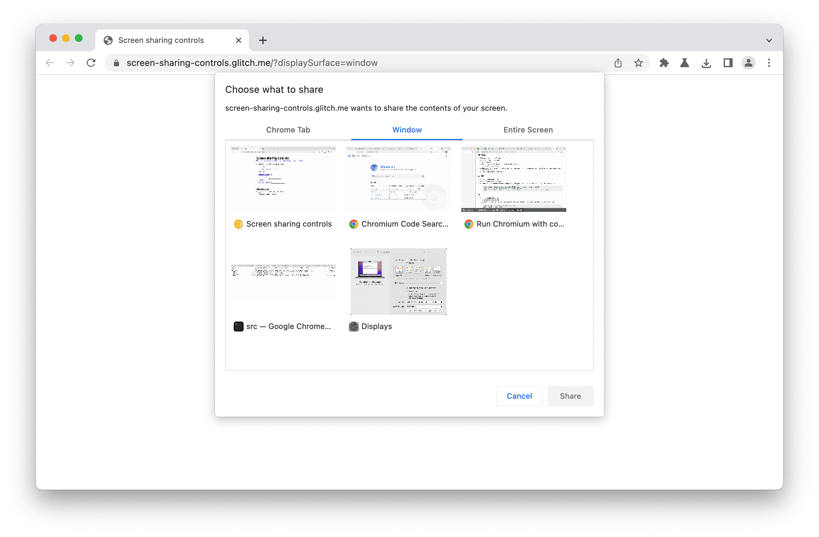The image size is (819, 537).
Task: Select Displays window thumbnail
Action: point(398,280)
